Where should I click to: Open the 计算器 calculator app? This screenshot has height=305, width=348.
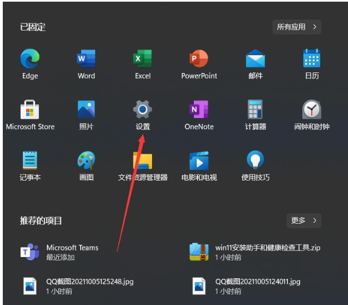pyautogui.click(x=255, y=109)
